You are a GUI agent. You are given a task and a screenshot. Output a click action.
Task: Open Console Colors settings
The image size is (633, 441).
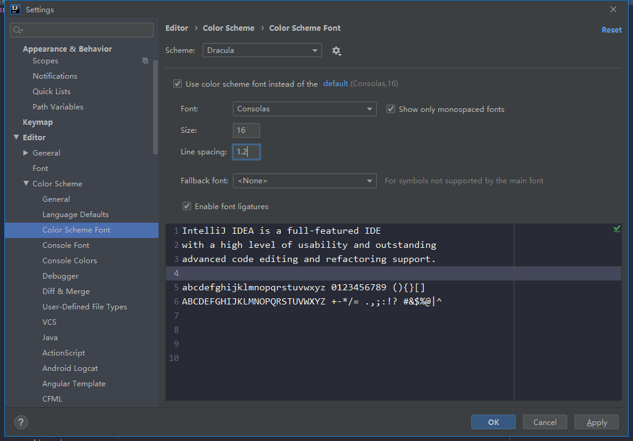[69, 261]
